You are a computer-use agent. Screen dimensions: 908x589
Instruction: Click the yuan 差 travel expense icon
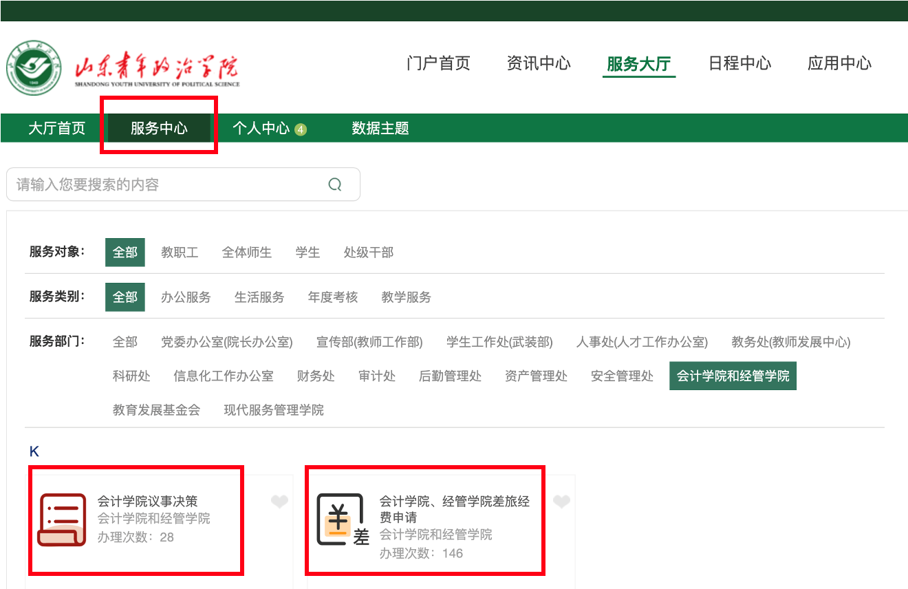point(342,520)
